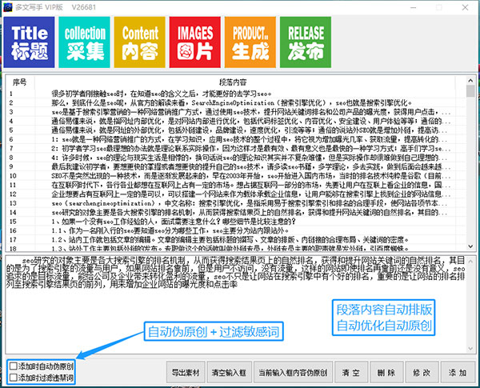480x388 pixels.
Task: Select row 9 beginning 最后我建议初学者
Action: pos(236,166)
